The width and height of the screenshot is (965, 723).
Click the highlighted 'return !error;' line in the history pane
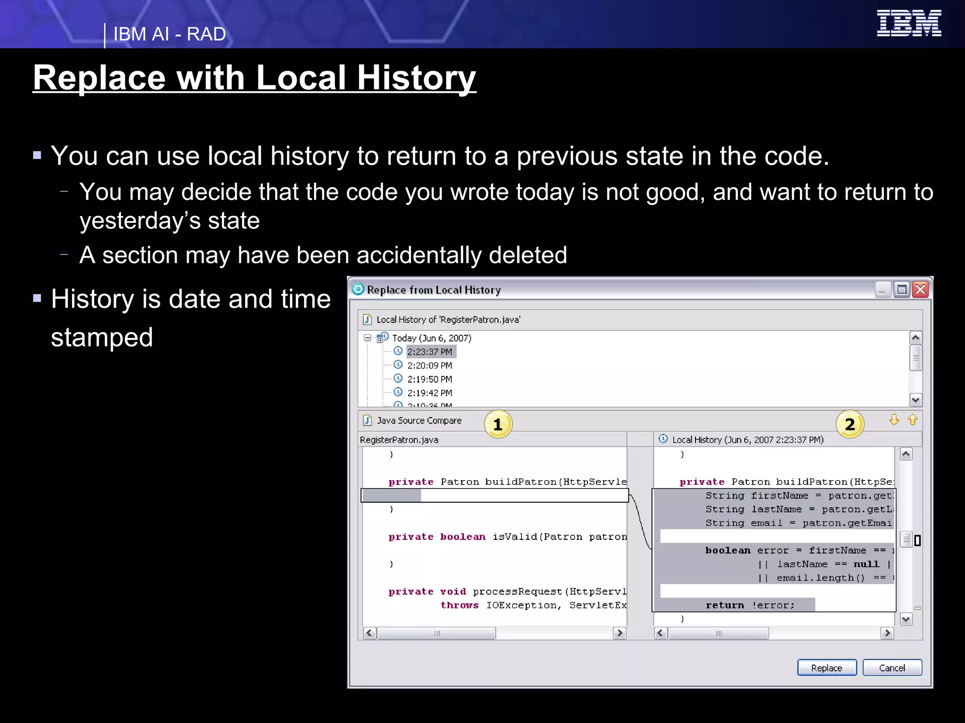(x=750, y=605)
